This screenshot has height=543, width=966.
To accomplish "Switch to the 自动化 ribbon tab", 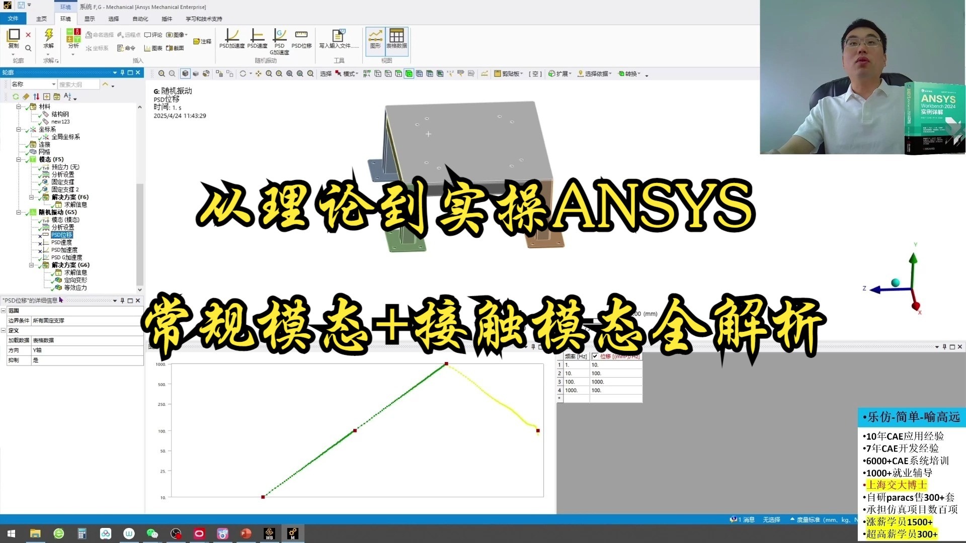I will tap(140, 19).
